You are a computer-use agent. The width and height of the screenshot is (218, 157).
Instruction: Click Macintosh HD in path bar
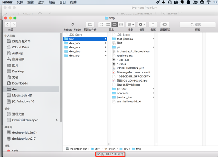point(76,149)
